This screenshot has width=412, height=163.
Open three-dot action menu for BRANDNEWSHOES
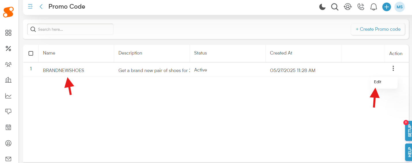pyautogui.click(x=393, y=68)
